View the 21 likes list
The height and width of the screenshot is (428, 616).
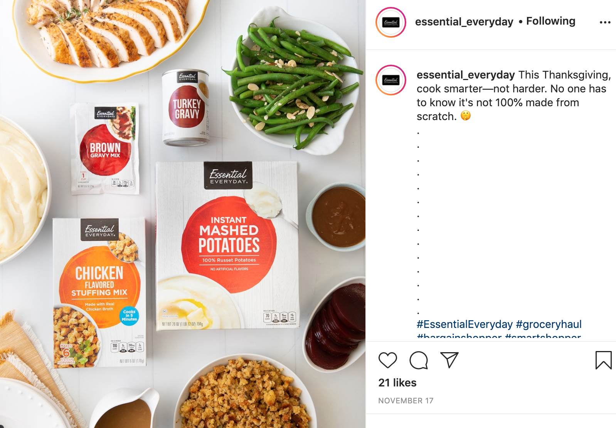397,383
